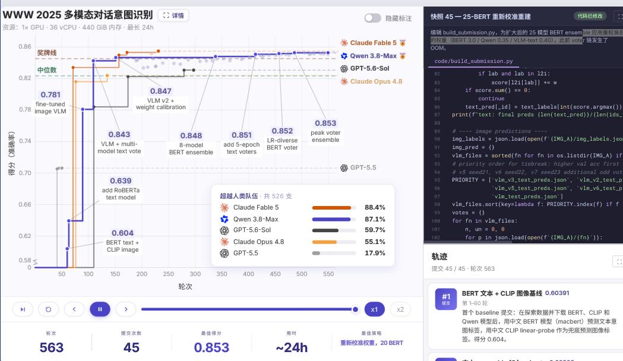This screenshot has width=623, height=361.
Task: Click the restart loop icon button
Action: coord(49,309)
